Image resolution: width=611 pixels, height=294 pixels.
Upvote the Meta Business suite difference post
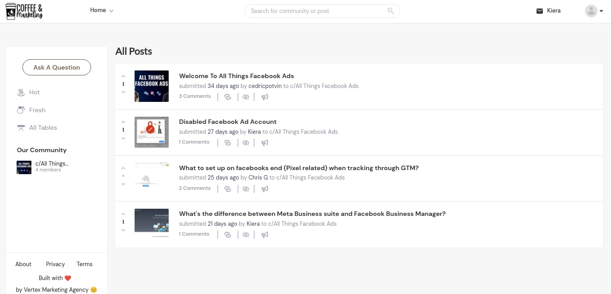[123, 214]
